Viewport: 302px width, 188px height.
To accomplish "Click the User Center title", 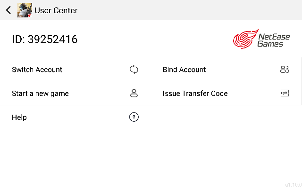I will (x=56, y=10).
